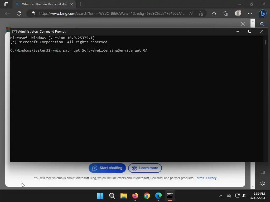Open Collections in Edge toolbar
Viewport: 270px width, 202px height.
(226, 13)
